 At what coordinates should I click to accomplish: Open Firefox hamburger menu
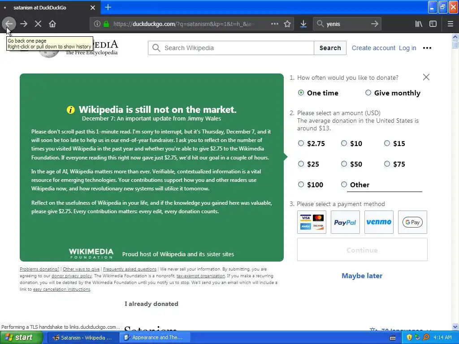(x=450, y=24)
